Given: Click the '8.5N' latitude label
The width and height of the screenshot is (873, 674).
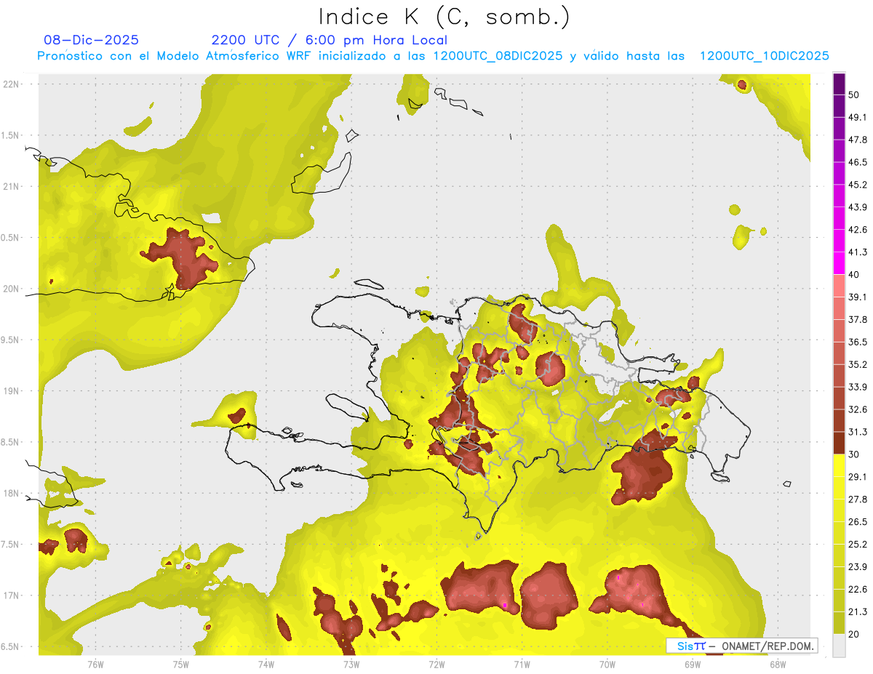Looking at the screenshot, I should tap(10, 443).
